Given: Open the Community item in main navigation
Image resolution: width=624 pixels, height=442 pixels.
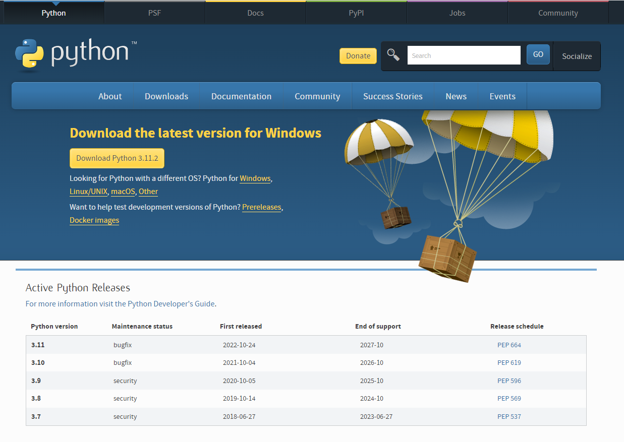Looking at the screenshot, I should [x=317, y=96].
